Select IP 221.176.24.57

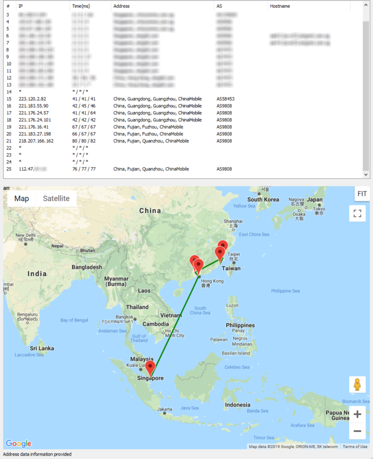click(x=33, y=113)
